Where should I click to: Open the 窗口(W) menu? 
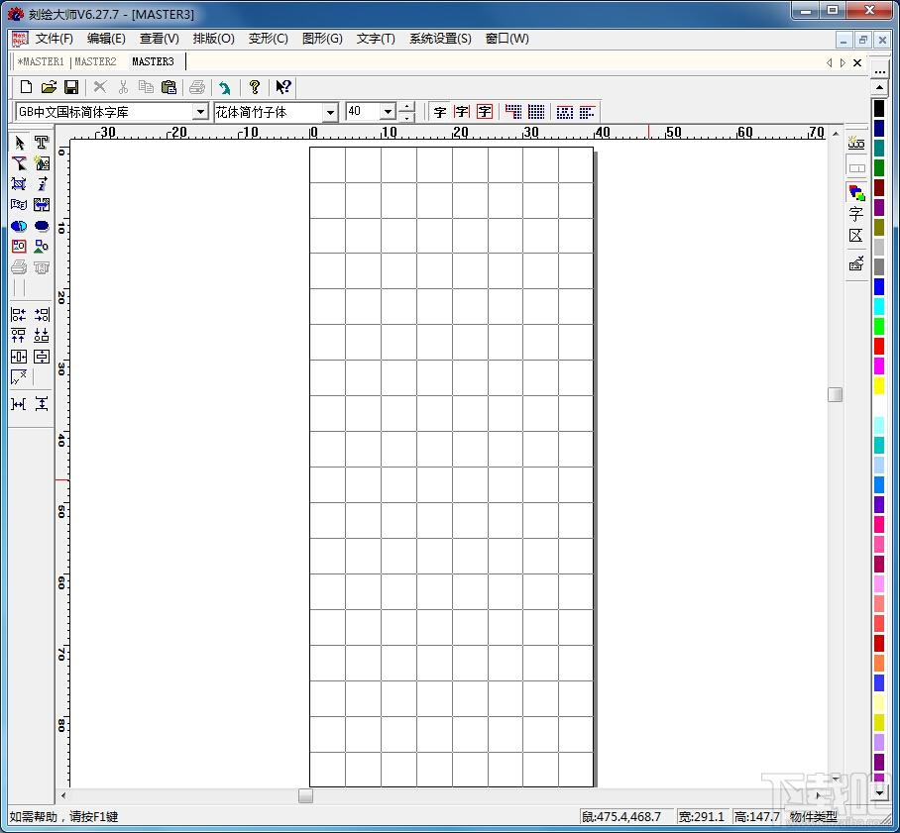(506, 39)
